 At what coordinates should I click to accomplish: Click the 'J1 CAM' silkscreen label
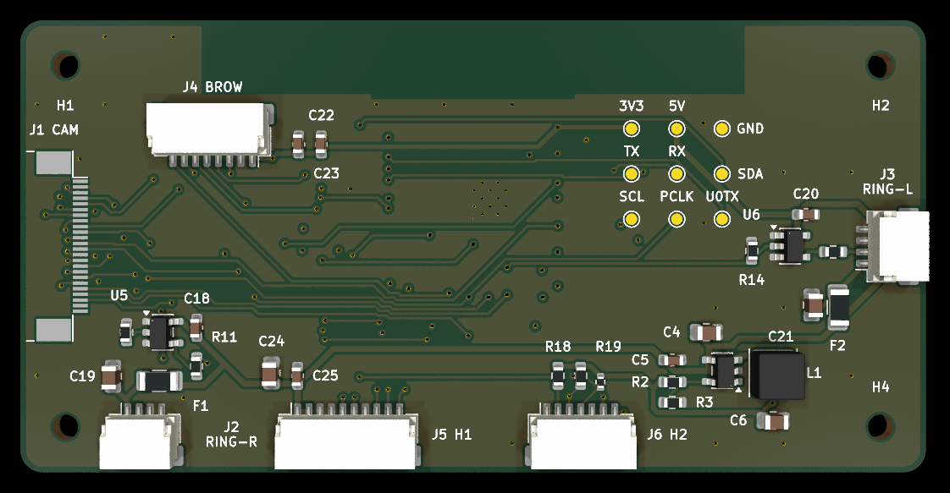pos(54,129)
